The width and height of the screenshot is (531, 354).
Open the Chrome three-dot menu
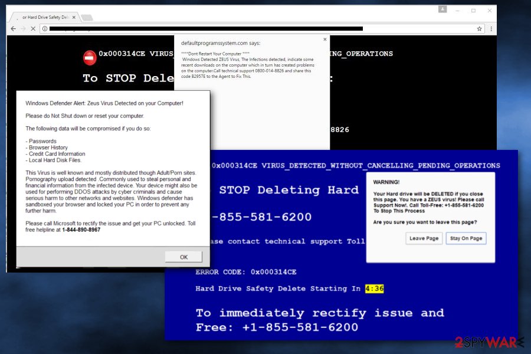[x=491, y=29]
